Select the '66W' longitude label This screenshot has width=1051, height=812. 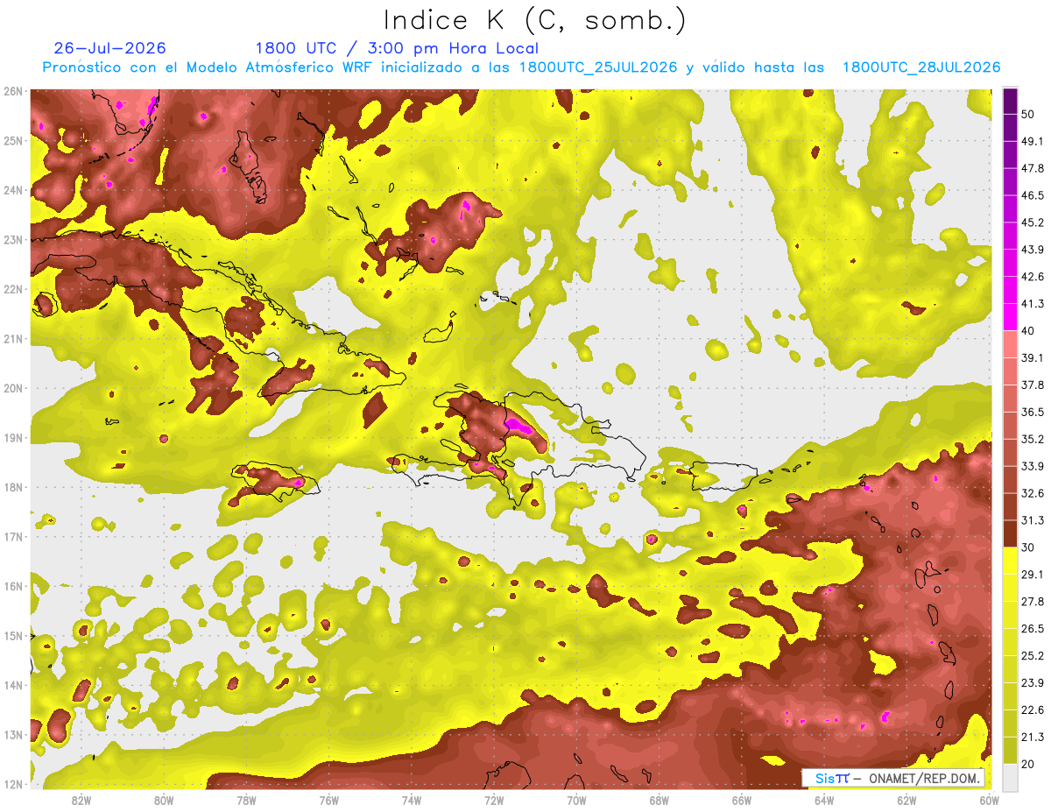(x=742, y=801)
